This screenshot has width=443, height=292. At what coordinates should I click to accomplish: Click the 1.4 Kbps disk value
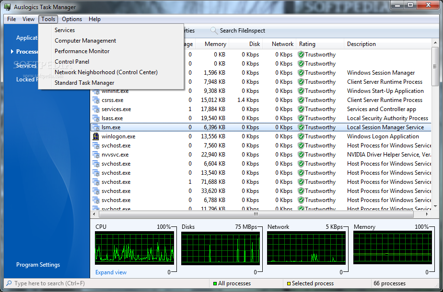pos(248,100)
